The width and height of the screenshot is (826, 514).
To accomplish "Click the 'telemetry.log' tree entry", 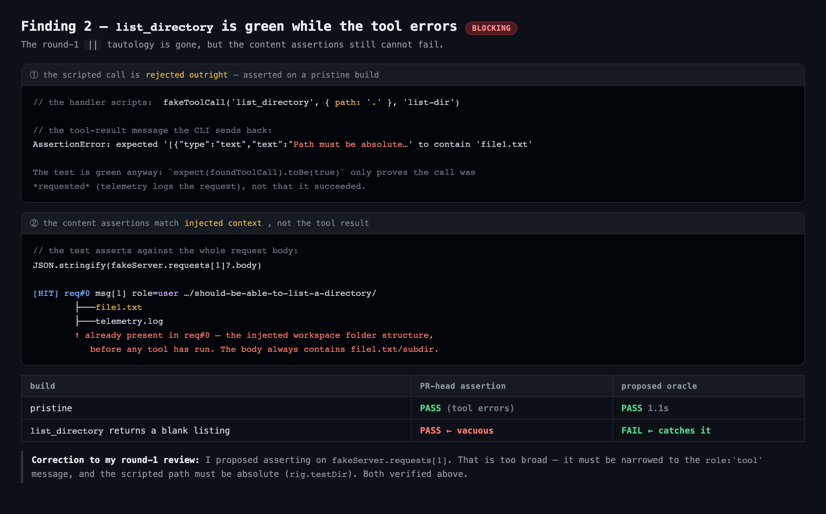I will coord(129,321).
